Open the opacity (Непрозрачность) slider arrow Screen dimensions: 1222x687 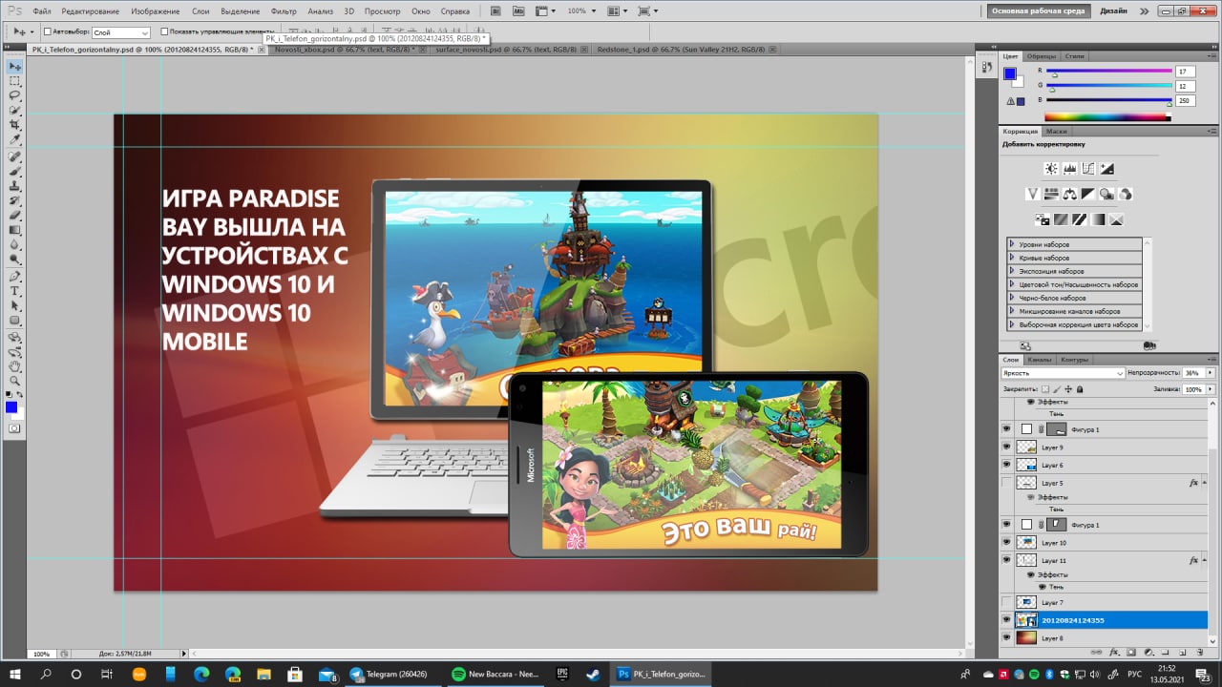pyautogui.click(x=1211, y=373)
